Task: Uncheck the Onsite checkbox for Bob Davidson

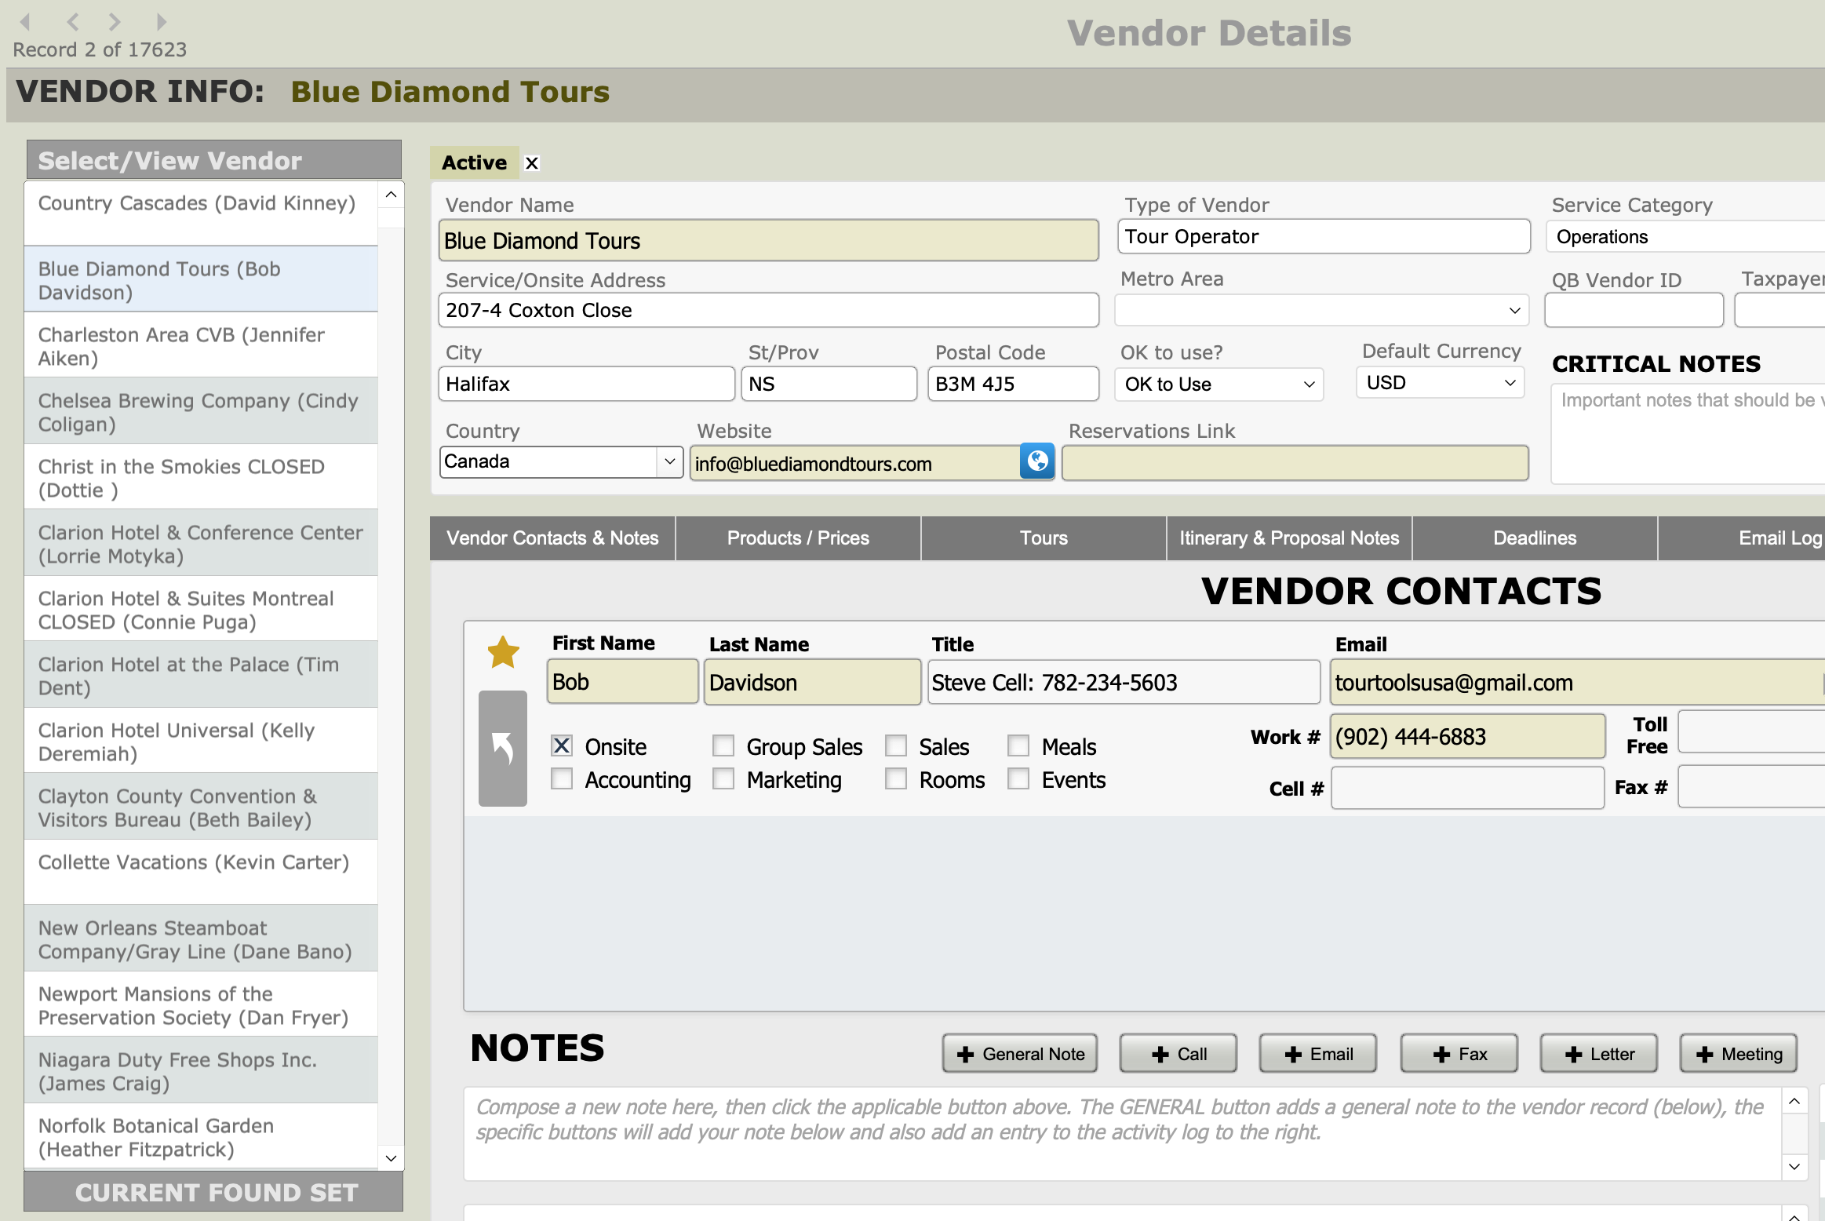Action: point(560,745)
